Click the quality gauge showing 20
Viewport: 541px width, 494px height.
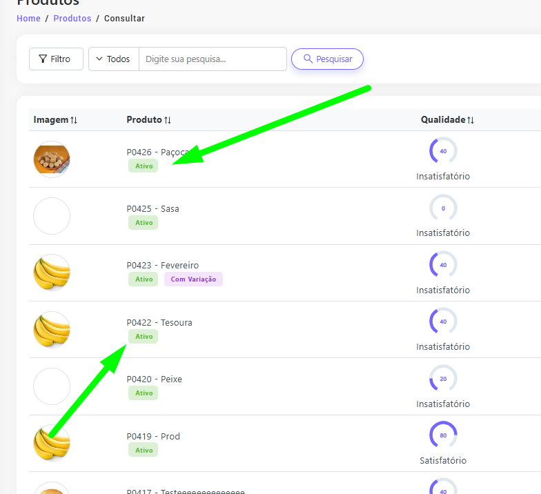pos(443,378)
